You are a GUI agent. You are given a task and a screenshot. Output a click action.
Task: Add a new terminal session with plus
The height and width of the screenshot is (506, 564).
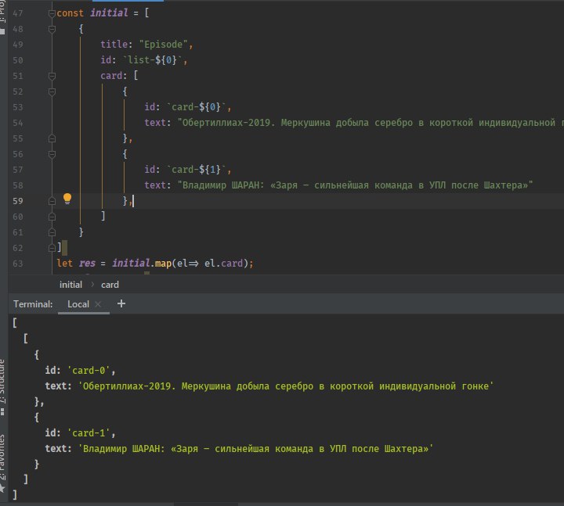click(x=121, y=304)
